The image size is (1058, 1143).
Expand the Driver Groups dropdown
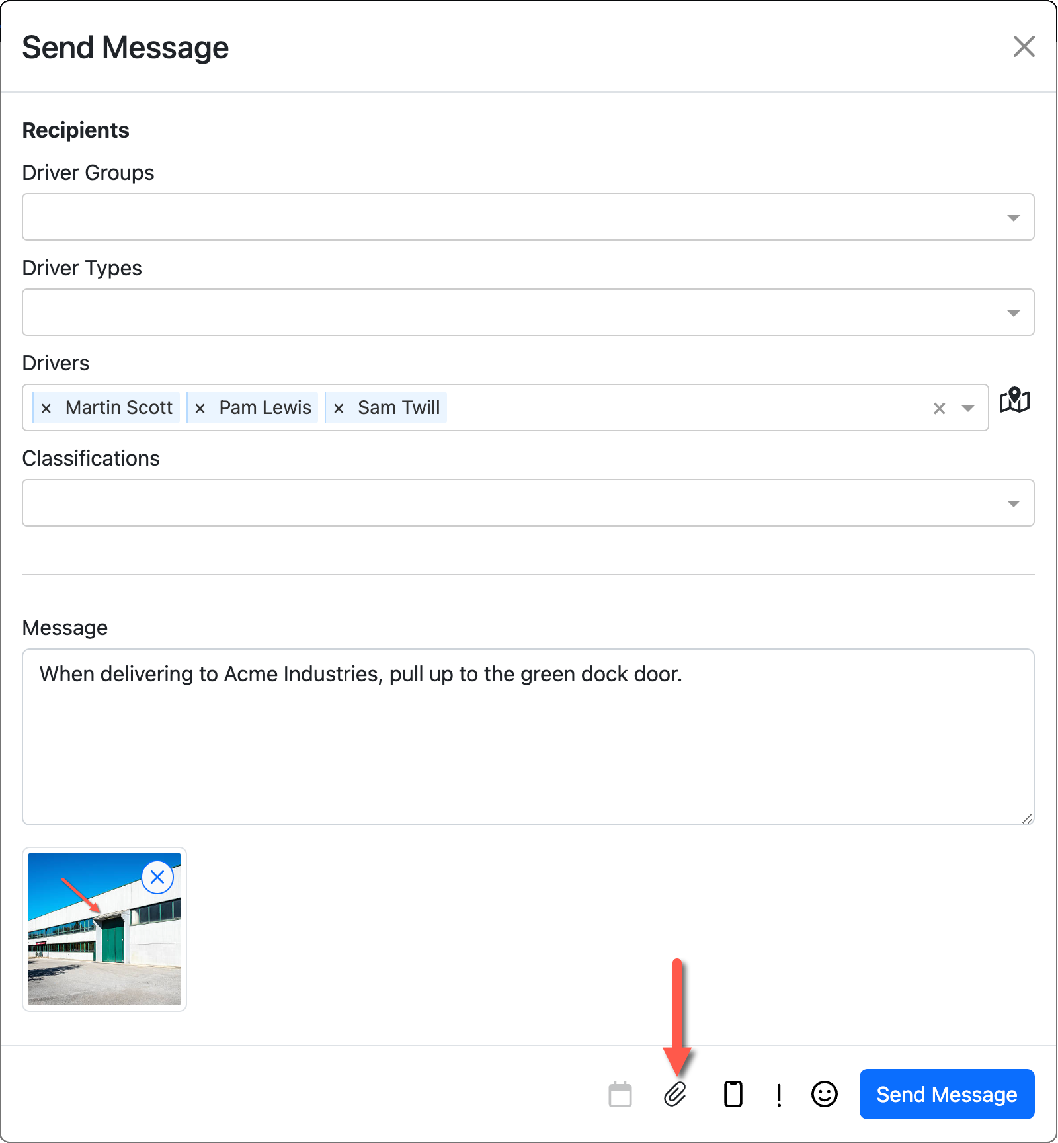(1012, 217)
